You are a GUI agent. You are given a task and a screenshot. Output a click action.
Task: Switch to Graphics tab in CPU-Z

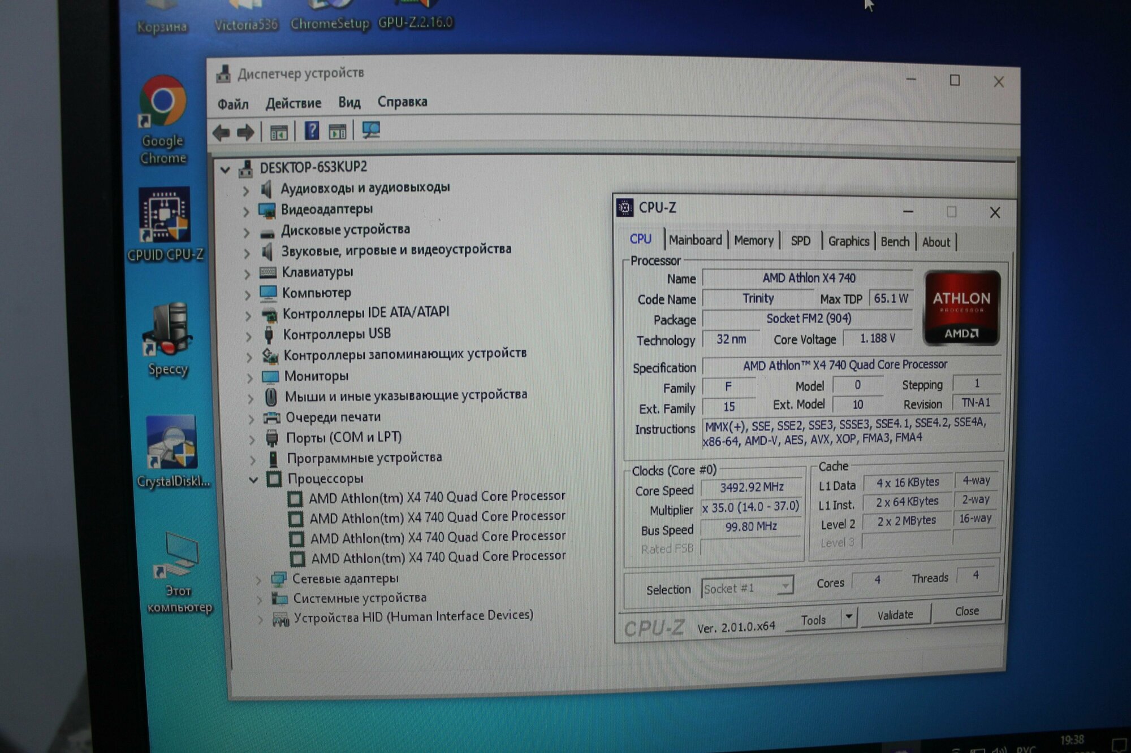click(x=848, y=241)
